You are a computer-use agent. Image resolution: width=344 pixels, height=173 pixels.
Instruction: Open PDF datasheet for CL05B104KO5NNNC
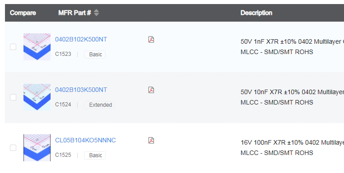tap(151, 140)
